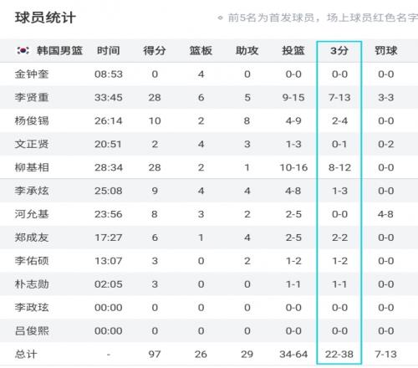This screenshot has width=418, height=368.
Task: Select player name 金钟奎
Action: click(x=32, y=74)
